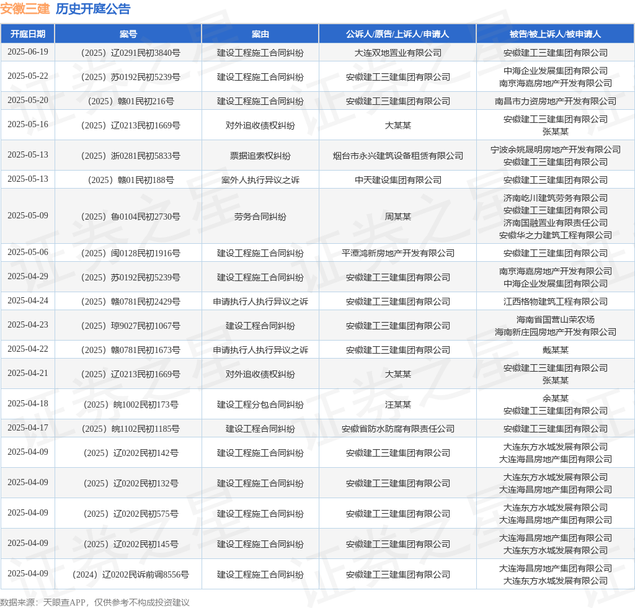Viewport: 635px width, 608px height.
Task: Select case number (2025)辽0291民初3840号
Action: click(x=130, y=53)
